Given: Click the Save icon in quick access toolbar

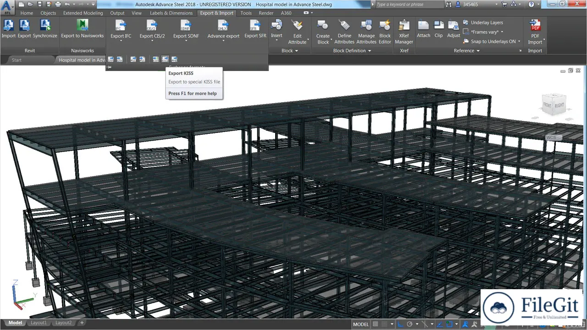Looking at the screenshot, I should pos(39,4).
